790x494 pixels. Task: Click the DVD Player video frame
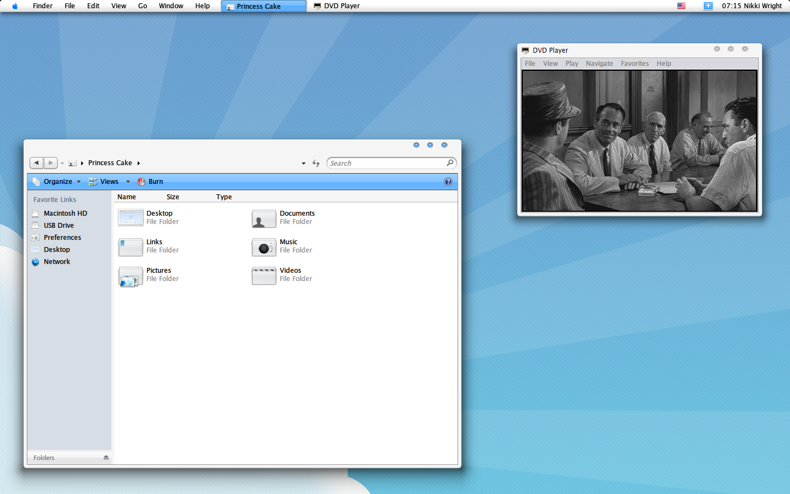(640, 141)
